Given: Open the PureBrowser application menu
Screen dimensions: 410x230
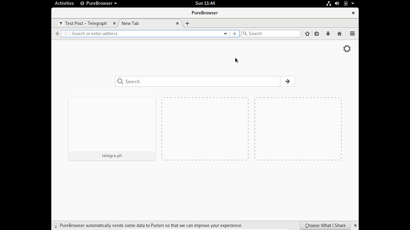Looking at the screenshot, I should (99, 3).
